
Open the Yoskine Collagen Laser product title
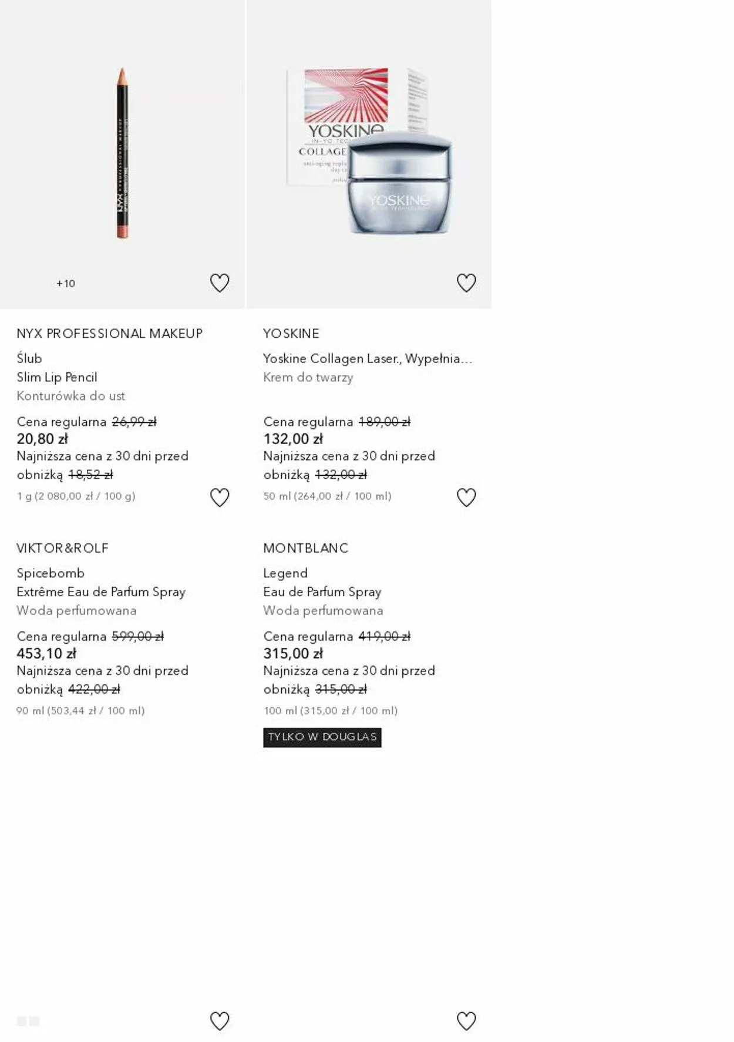368,358
